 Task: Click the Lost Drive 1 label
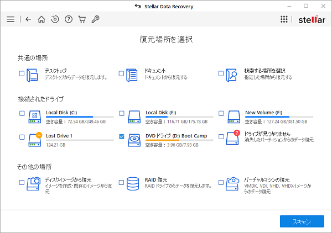pos(59,136)
